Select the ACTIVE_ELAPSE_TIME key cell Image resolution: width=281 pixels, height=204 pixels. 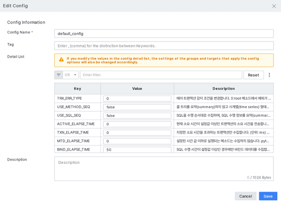tap(77, 124)
